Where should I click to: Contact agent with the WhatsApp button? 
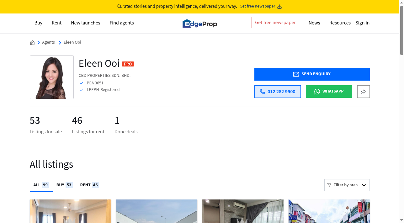(329, 92)
